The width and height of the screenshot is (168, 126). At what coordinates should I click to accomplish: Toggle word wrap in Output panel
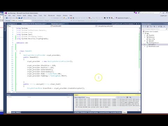pyautogui.click(x=130, y=97)
